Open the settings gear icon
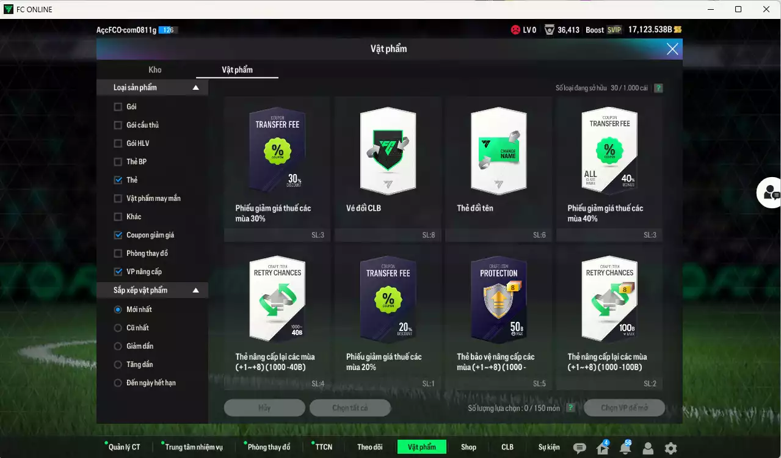 point(670,447)
